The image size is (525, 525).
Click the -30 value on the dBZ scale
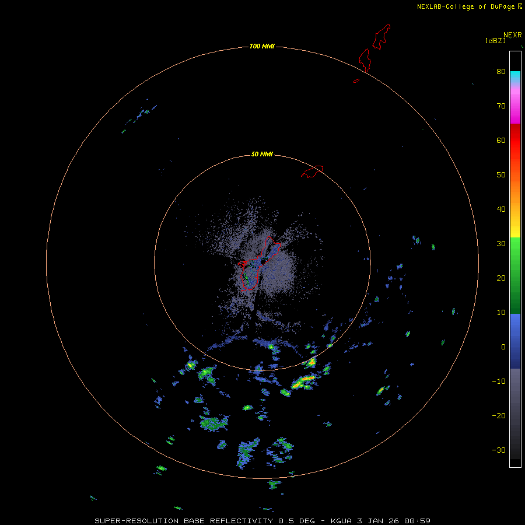tap(499, 450)
